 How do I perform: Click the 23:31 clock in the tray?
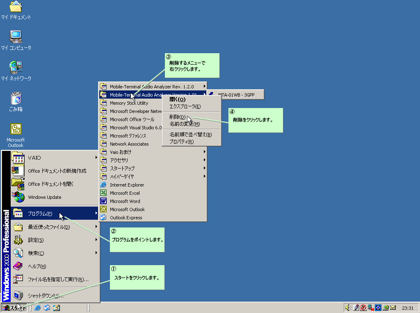pyautogui.click(x=407, y=308)
